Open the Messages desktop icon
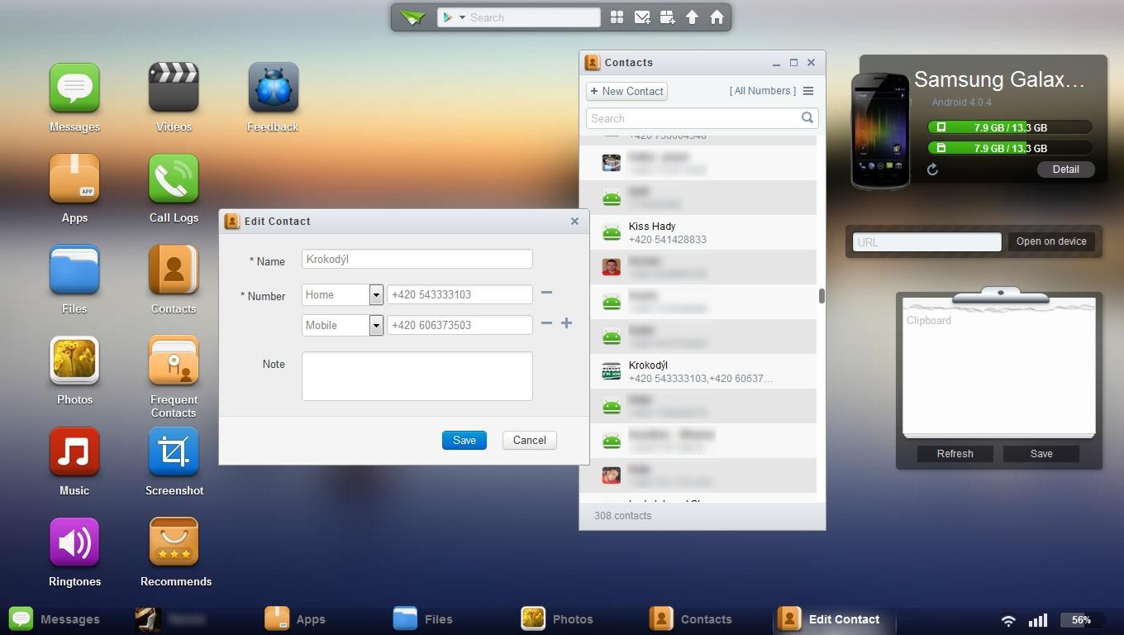Screen dimensions: 1124x635 (74, 88)
